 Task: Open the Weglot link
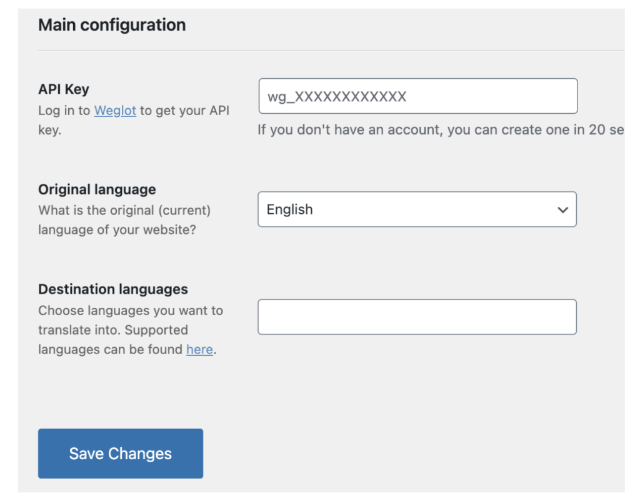[115, 111]
